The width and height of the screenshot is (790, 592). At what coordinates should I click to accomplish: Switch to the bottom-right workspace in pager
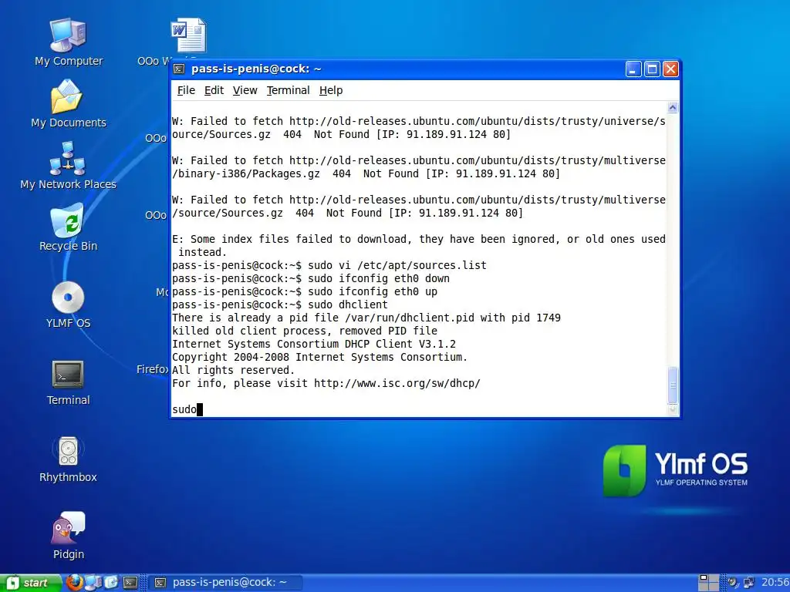(714, 587)
